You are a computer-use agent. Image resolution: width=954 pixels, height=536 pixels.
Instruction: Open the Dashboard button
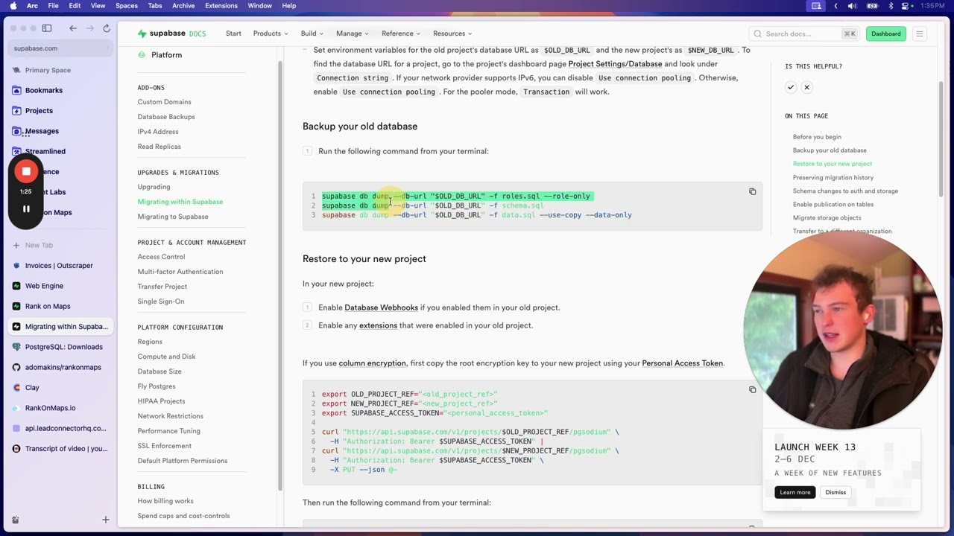click(x=886, y=33)
